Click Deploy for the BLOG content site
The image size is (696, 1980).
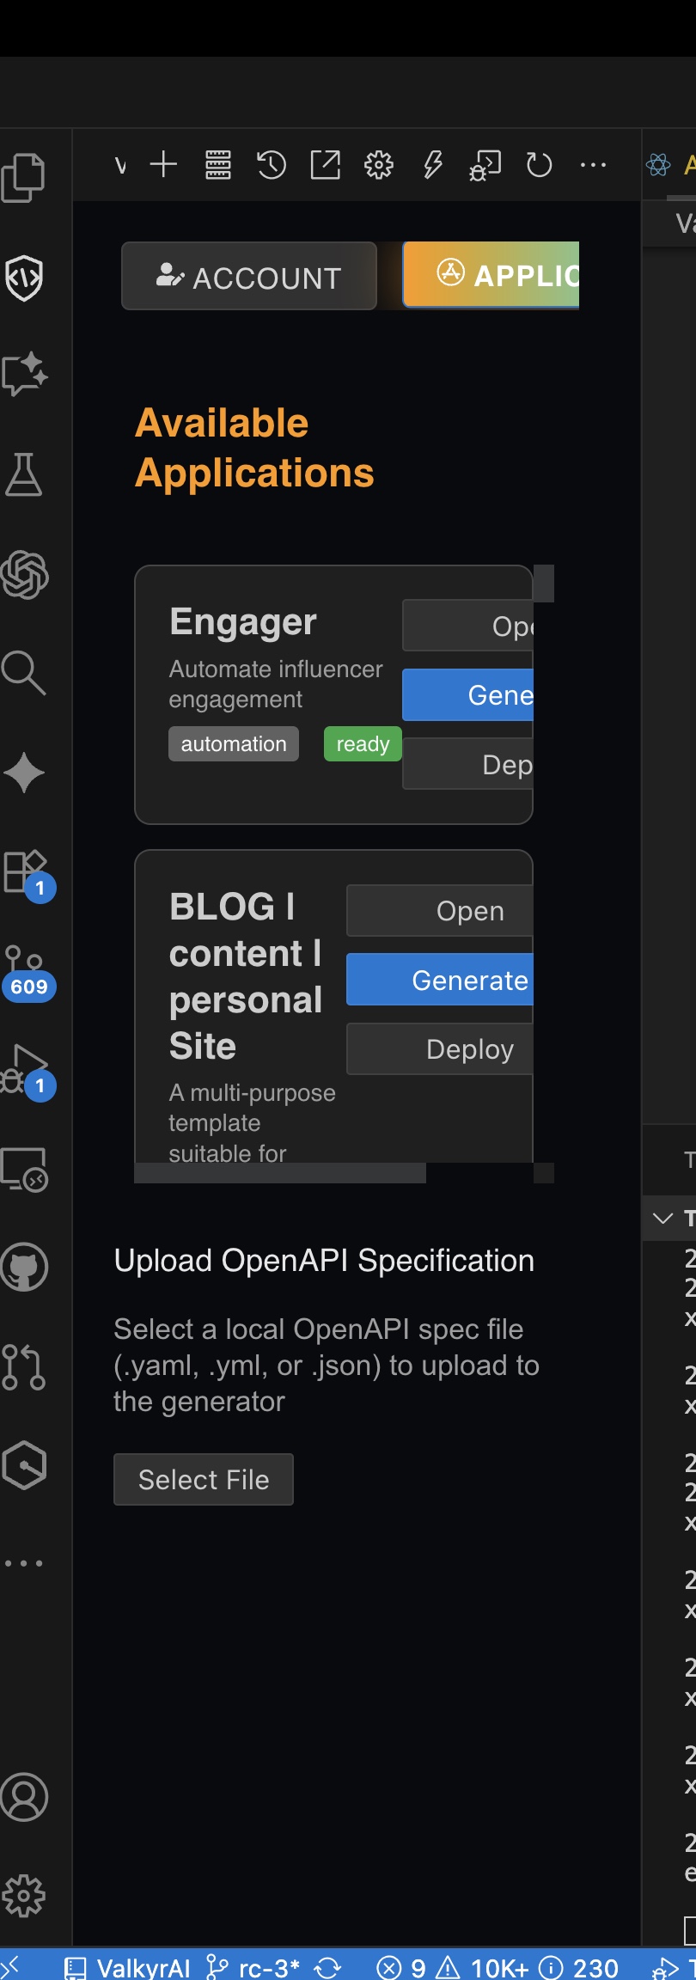(440, 1048)
